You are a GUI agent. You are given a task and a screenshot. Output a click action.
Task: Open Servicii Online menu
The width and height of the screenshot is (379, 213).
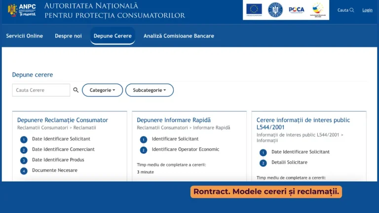[x=24, y=36]
